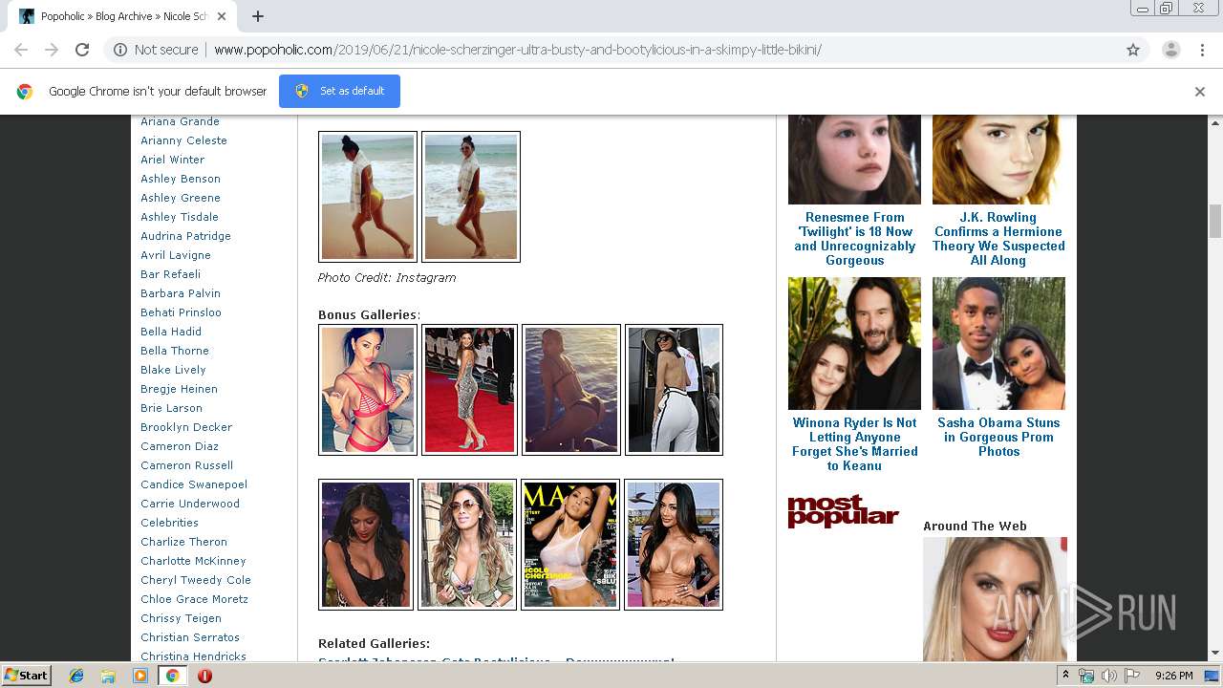Open the Bella Hadid sidebar link

(171, 332)
